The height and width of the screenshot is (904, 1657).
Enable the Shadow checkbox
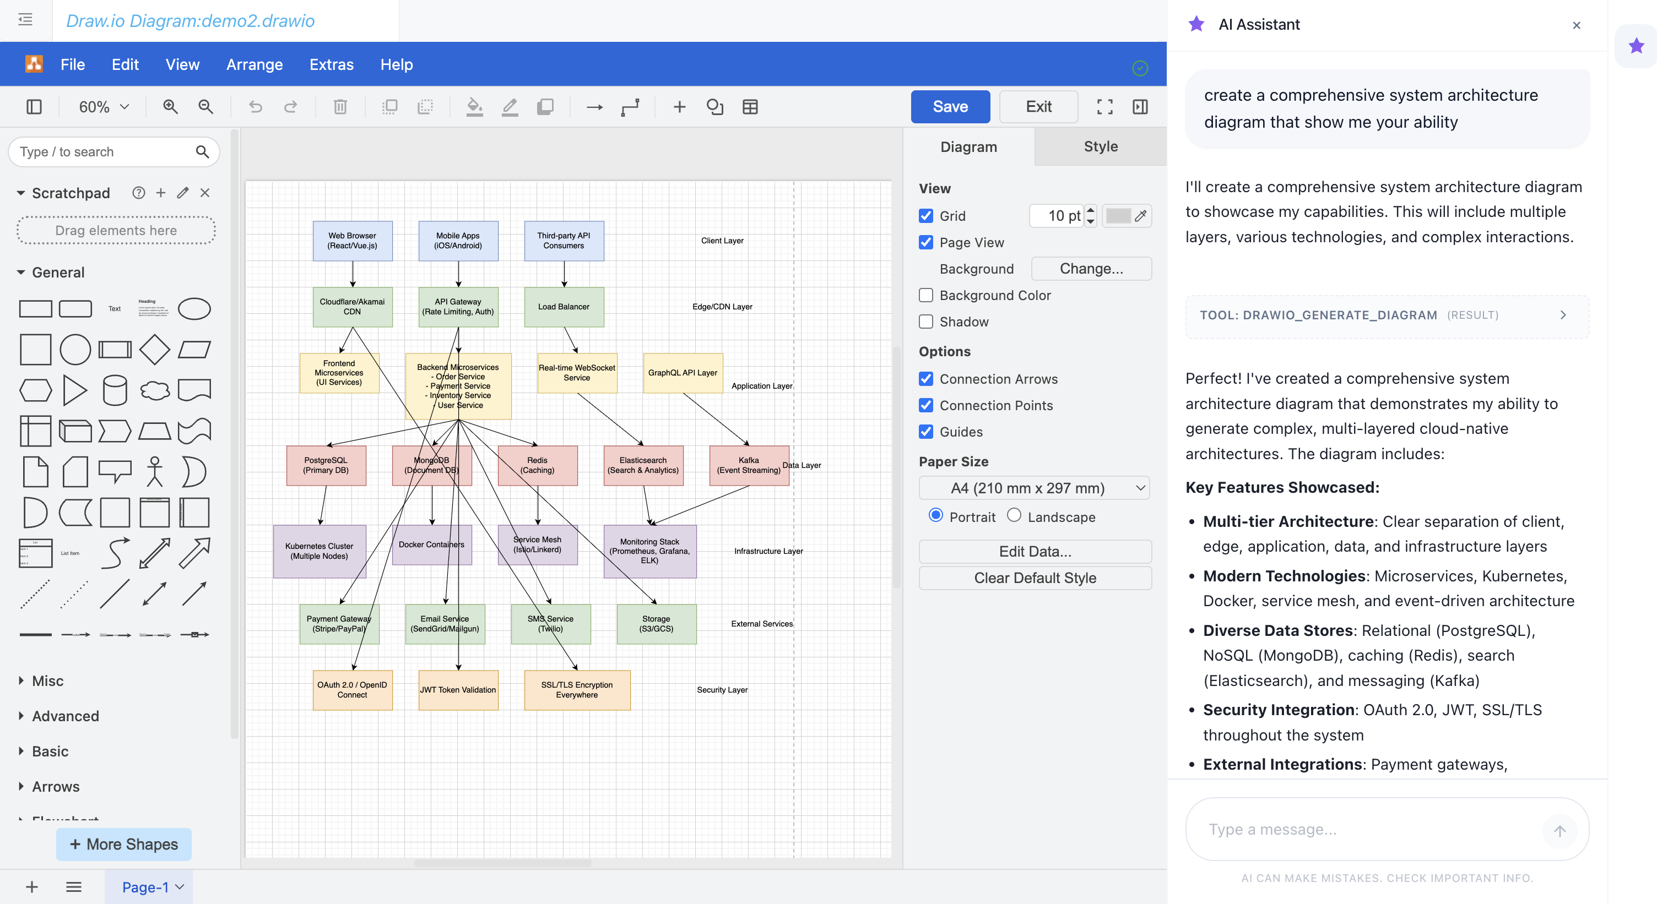click(x=925, y=322)
